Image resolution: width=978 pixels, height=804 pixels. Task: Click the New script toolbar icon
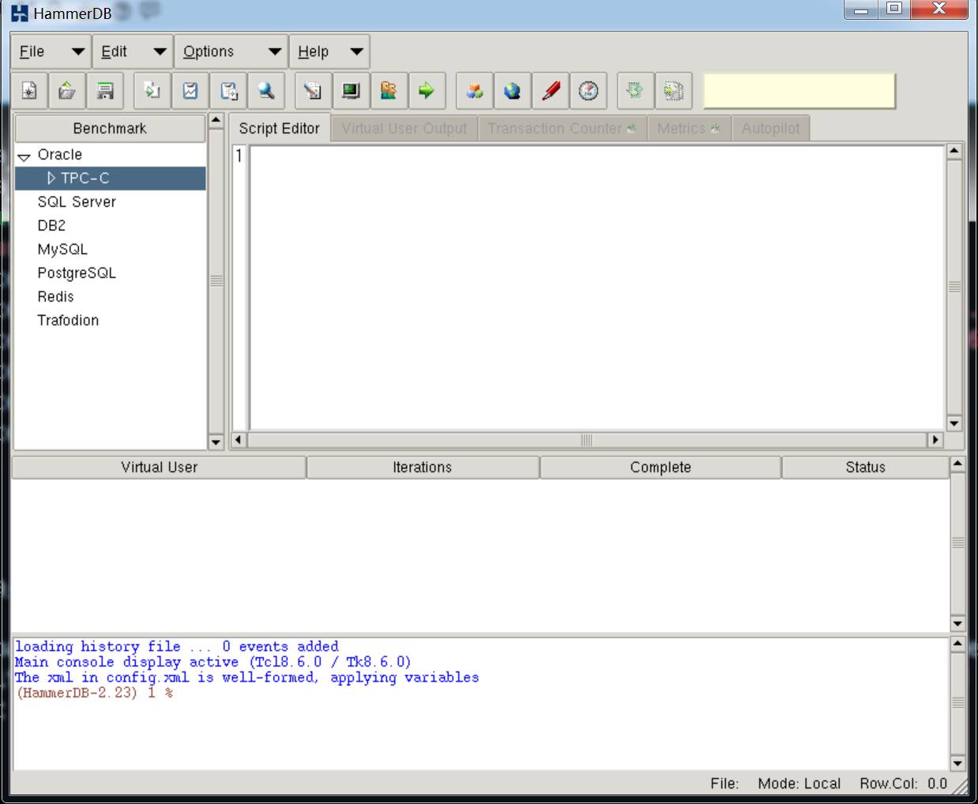click(29, 91)
